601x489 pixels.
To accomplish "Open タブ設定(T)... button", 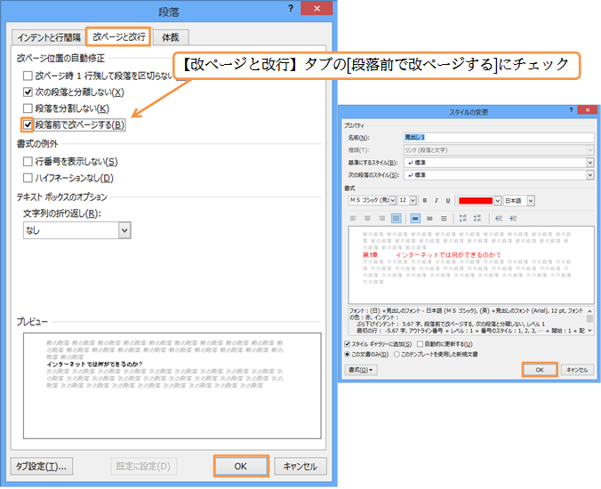I will point(42,467).
